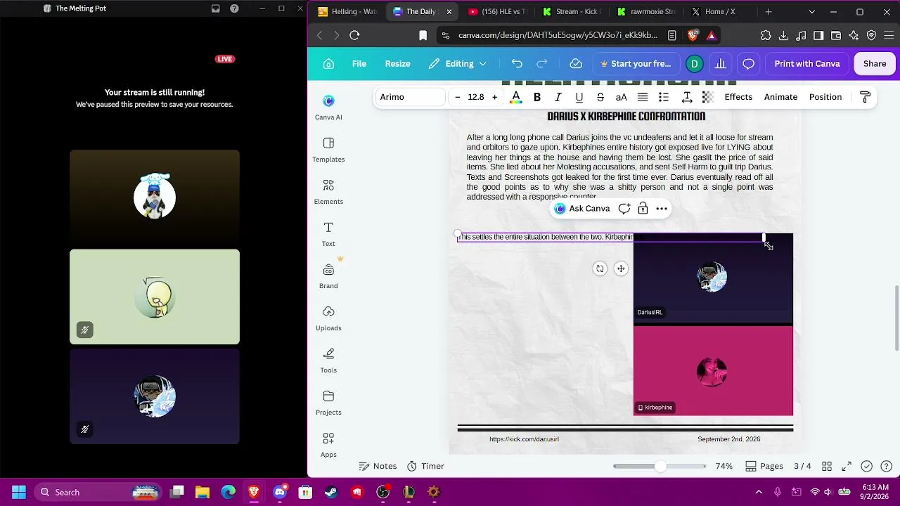Image resolution: width=900 pixels, height=506 pixels.
Task: Open the Elements sidebar panel
Action: coord(328,192)
